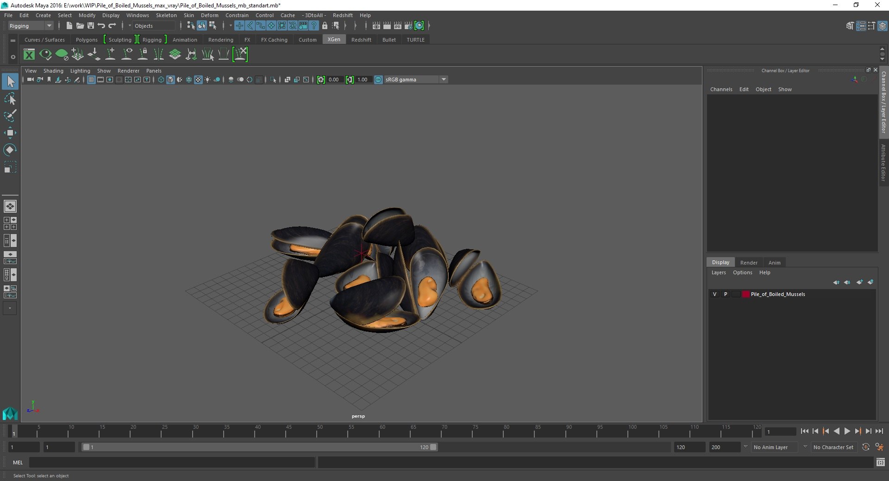Click the current frame number field

click(x=781, y=432)
